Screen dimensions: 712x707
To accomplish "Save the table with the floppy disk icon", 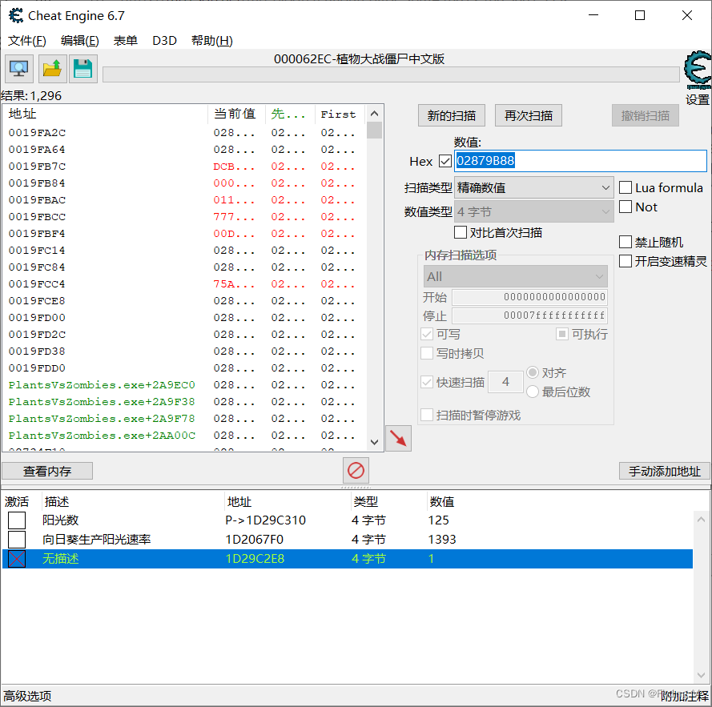I will [x=83, y=69].
